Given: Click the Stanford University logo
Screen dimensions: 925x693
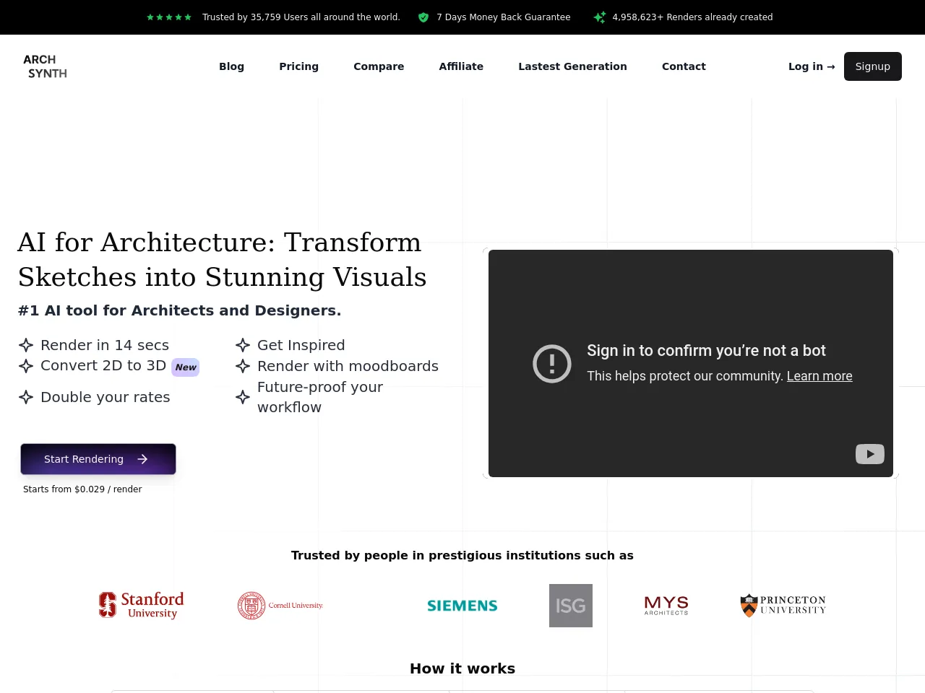Looking at the screenshot, I should (142, 605).
